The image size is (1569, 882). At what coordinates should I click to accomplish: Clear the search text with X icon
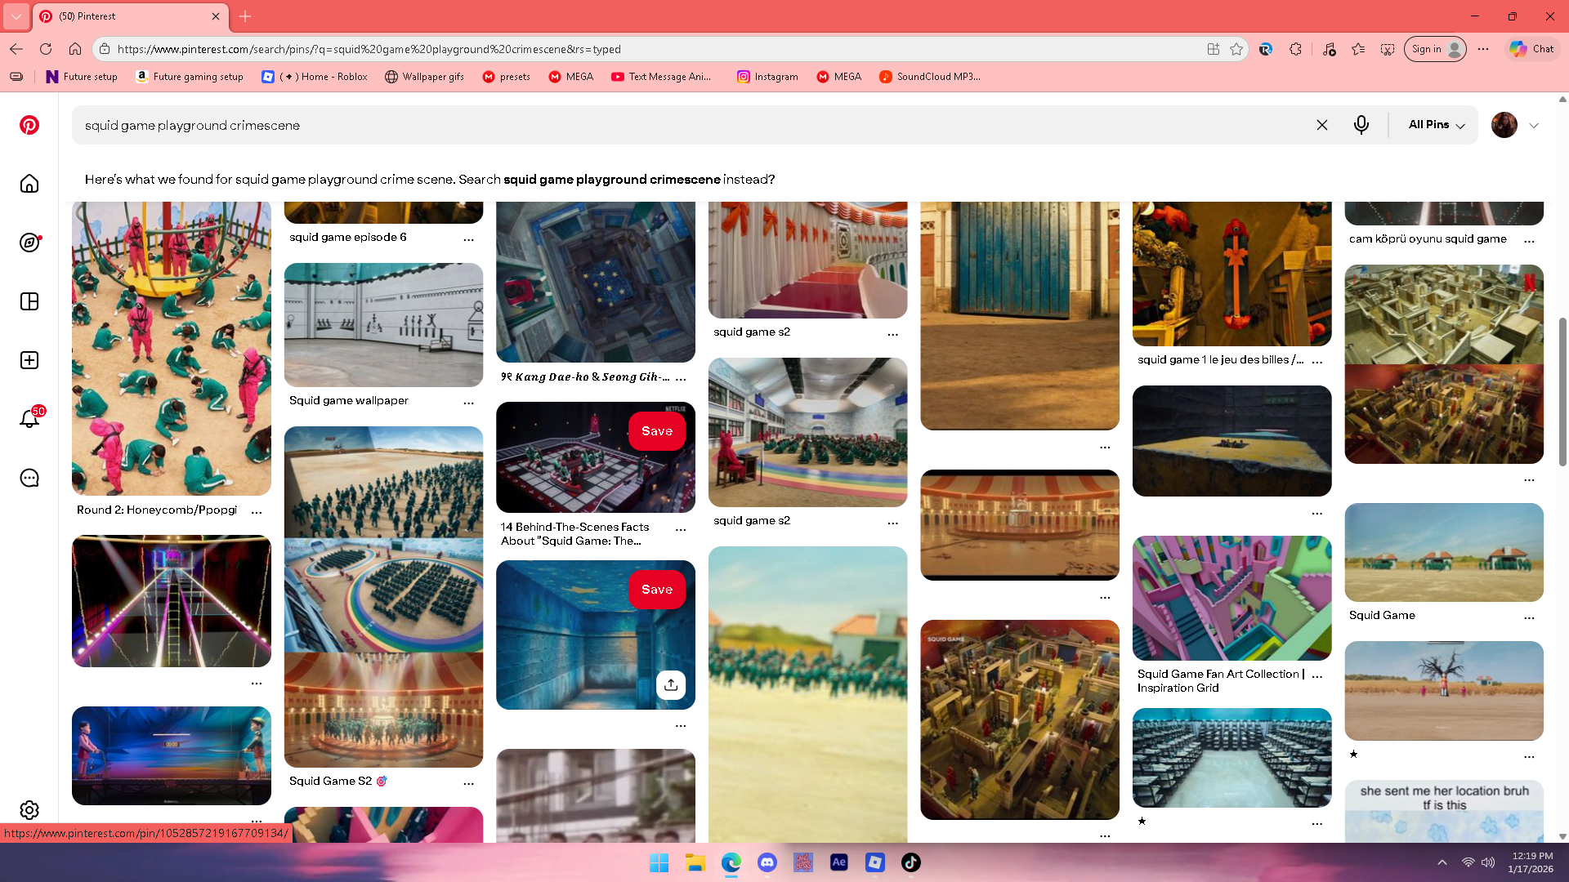click(1321, 125)
